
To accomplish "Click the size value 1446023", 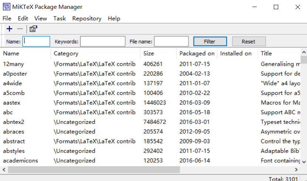I will [x=155, y=103].
